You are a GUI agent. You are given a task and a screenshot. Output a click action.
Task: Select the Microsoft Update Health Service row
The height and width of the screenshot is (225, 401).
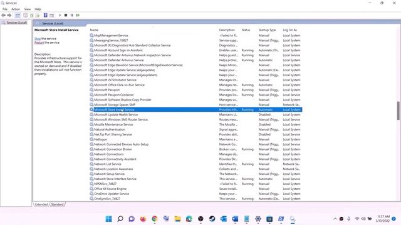coord(195,114)
